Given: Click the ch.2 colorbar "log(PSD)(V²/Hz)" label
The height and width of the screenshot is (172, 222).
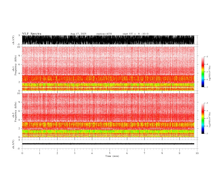Looking at the screenshot, I should tap(210, 120).
